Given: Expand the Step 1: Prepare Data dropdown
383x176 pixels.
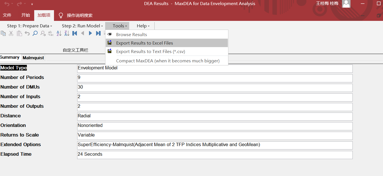Looking at the screenshot, I should coord(29,26).
